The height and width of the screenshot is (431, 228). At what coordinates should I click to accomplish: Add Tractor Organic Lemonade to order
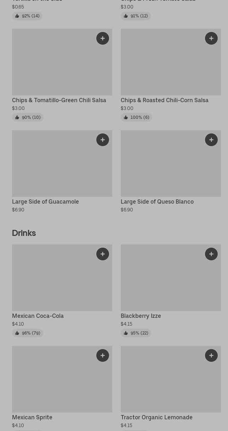point(211,355)
